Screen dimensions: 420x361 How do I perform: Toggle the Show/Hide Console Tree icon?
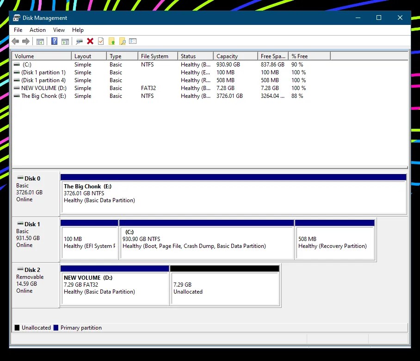40,42
